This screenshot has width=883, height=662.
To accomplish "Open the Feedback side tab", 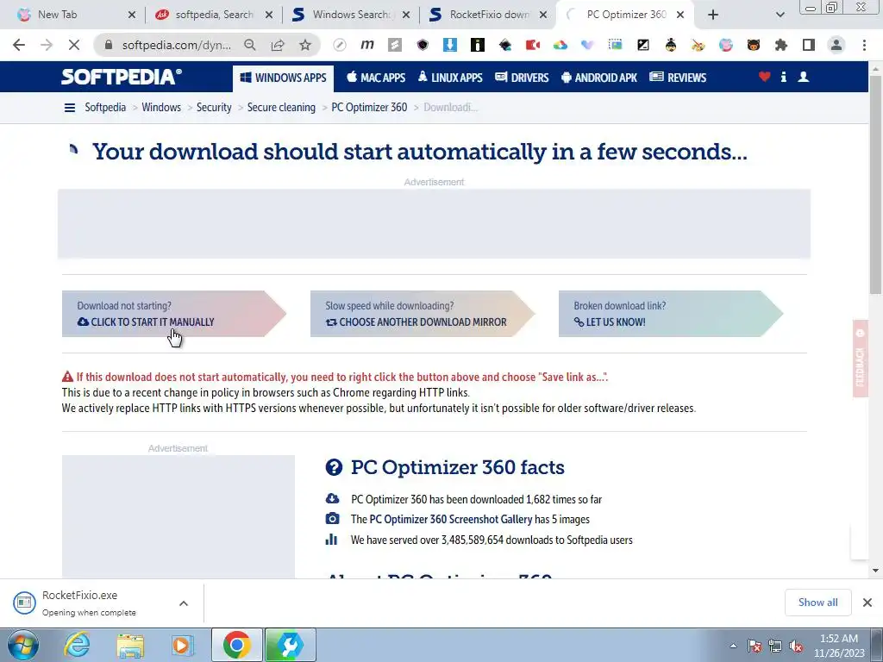I will coord(860,359).
